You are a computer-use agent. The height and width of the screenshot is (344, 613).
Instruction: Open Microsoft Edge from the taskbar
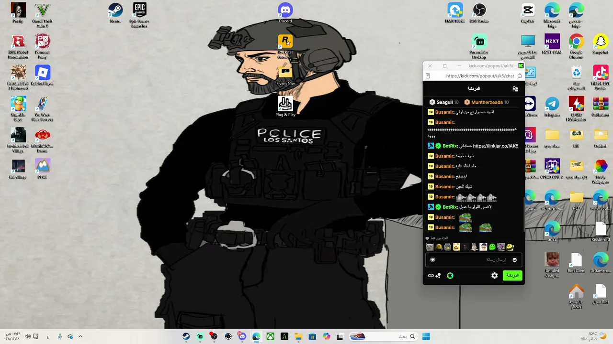[x=256, y=337]
